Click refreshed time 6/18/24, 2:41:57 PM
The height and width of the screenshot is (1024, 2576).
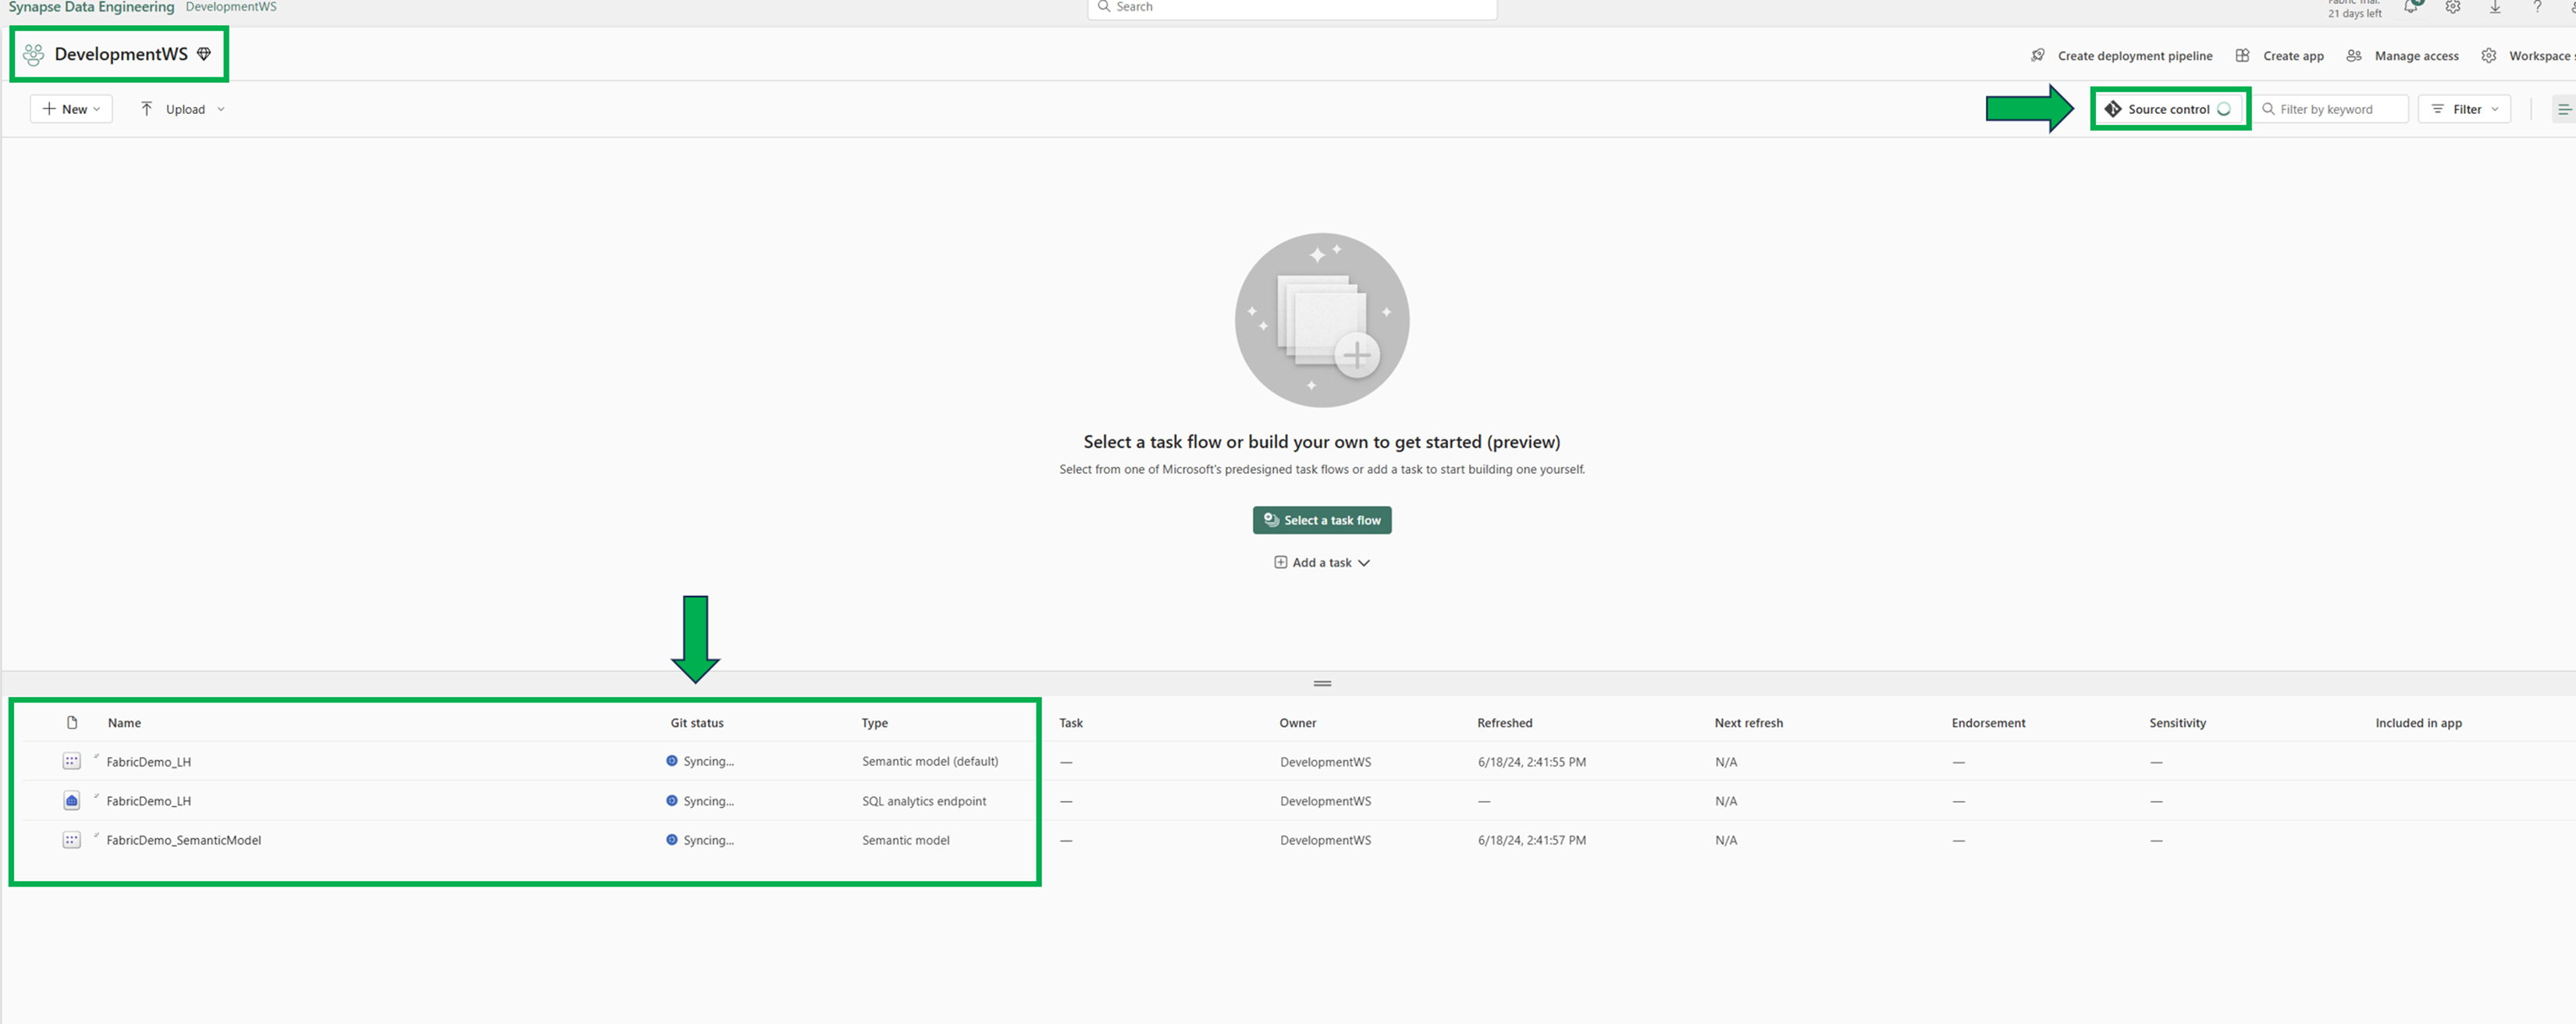tap(1532, 840)
